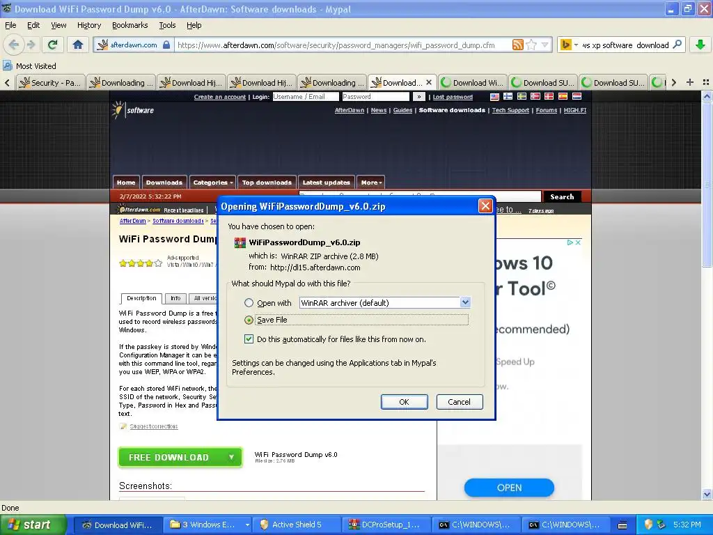Go back using the browser back arrow
713x535 pixels.
tap(14, 45)
